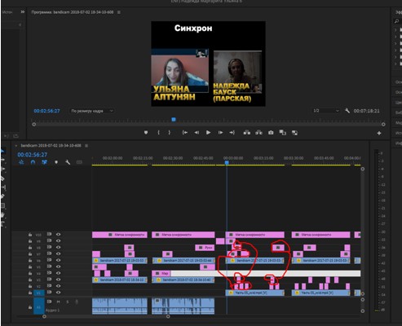Screen dimensions: 402x326
Task: Click the Mark In bracket button
Action: click(158, 133)
